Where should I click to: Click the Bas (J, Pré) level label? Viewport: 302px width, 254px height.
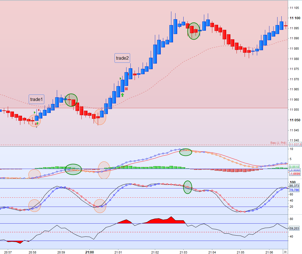(278, 143)
